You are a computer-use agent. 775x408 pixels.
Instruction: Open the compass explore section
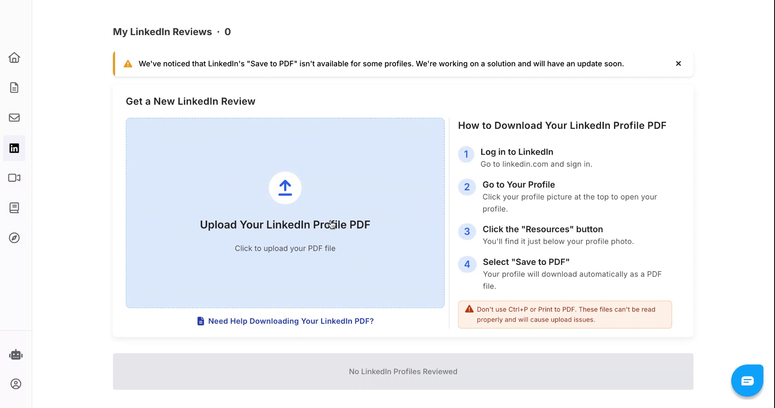point(14,238)
